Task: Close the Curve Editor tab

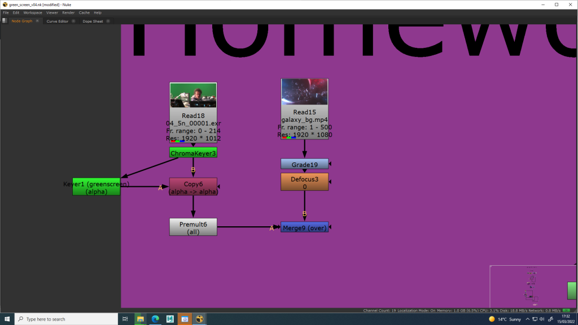Action: point(73,21)
